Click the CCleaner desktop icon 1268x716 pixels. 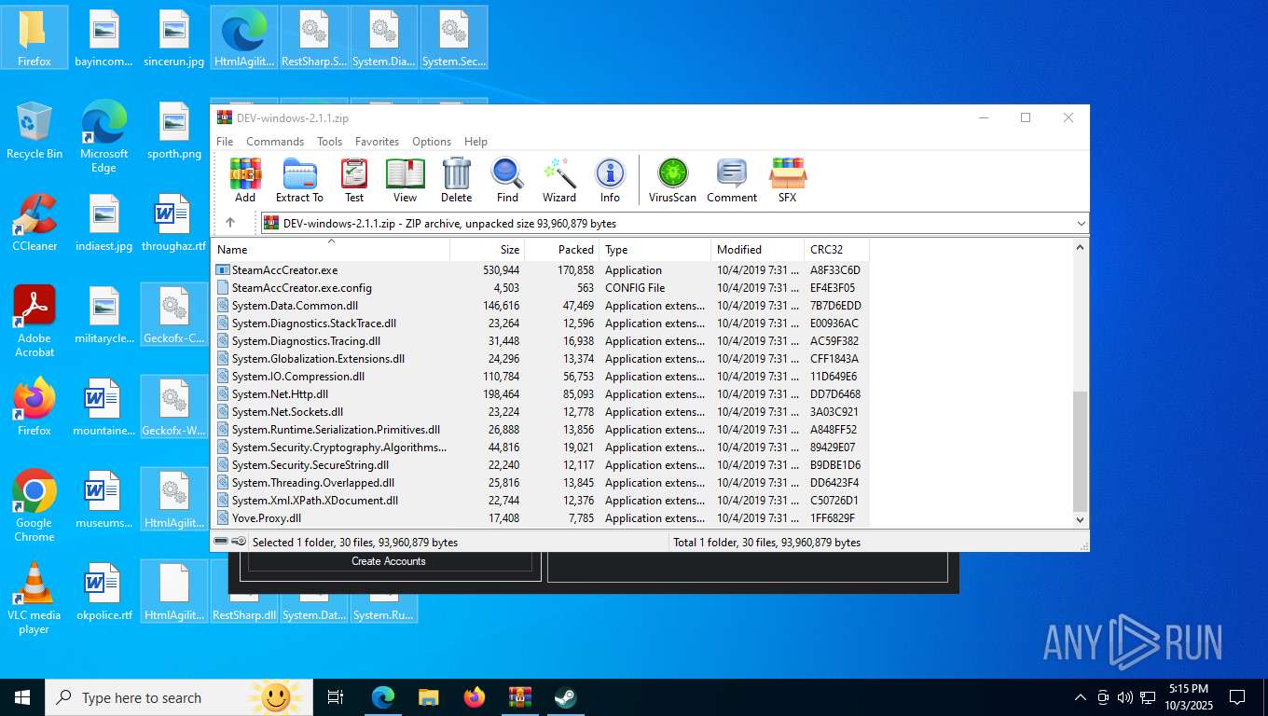click(34, 224)
